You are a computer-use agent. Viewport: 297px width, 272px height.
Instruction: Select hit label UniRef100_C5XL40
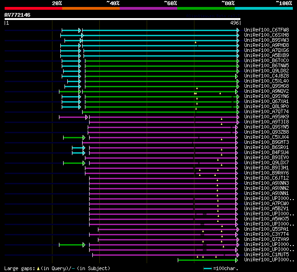[266, 81]
